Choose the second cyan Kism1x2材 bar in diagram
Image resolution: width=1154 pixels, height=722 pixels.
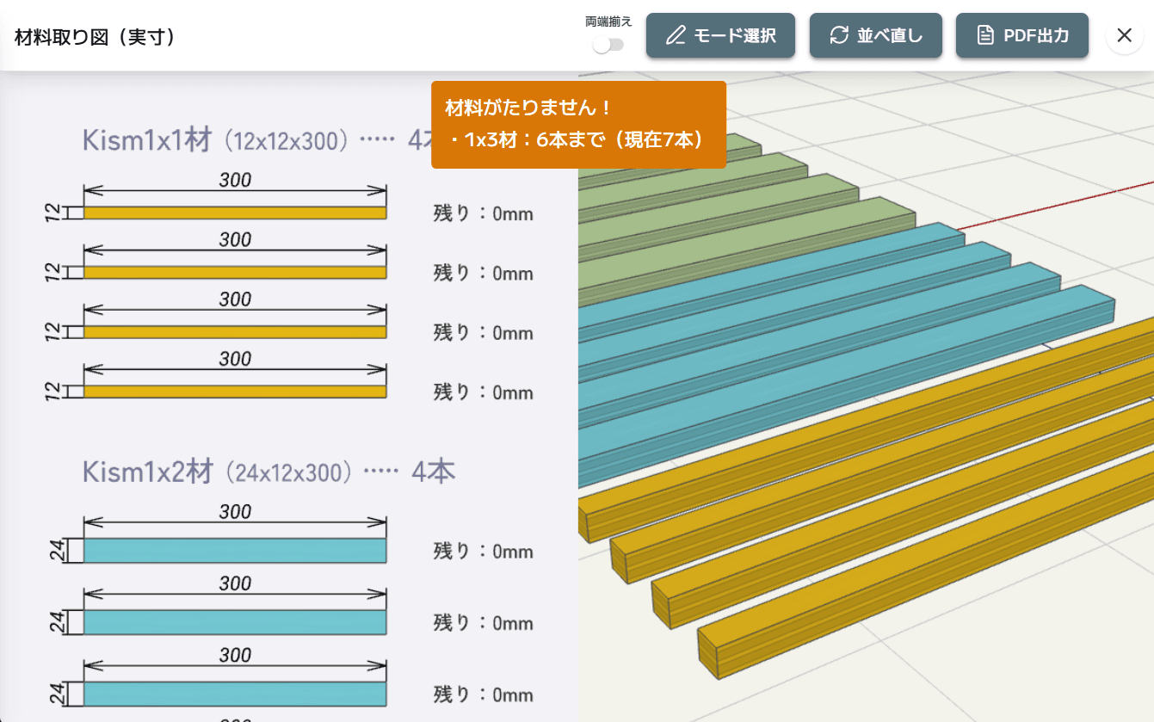234,622
